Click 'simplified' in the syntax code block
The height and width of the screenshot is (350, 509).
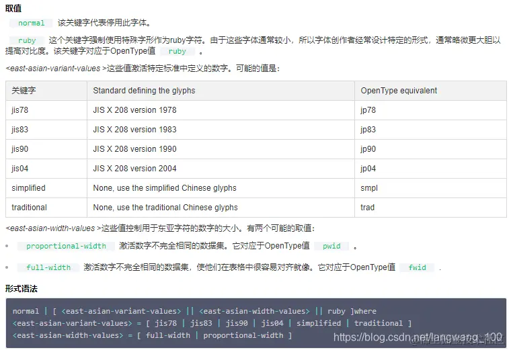click(319, 323)
